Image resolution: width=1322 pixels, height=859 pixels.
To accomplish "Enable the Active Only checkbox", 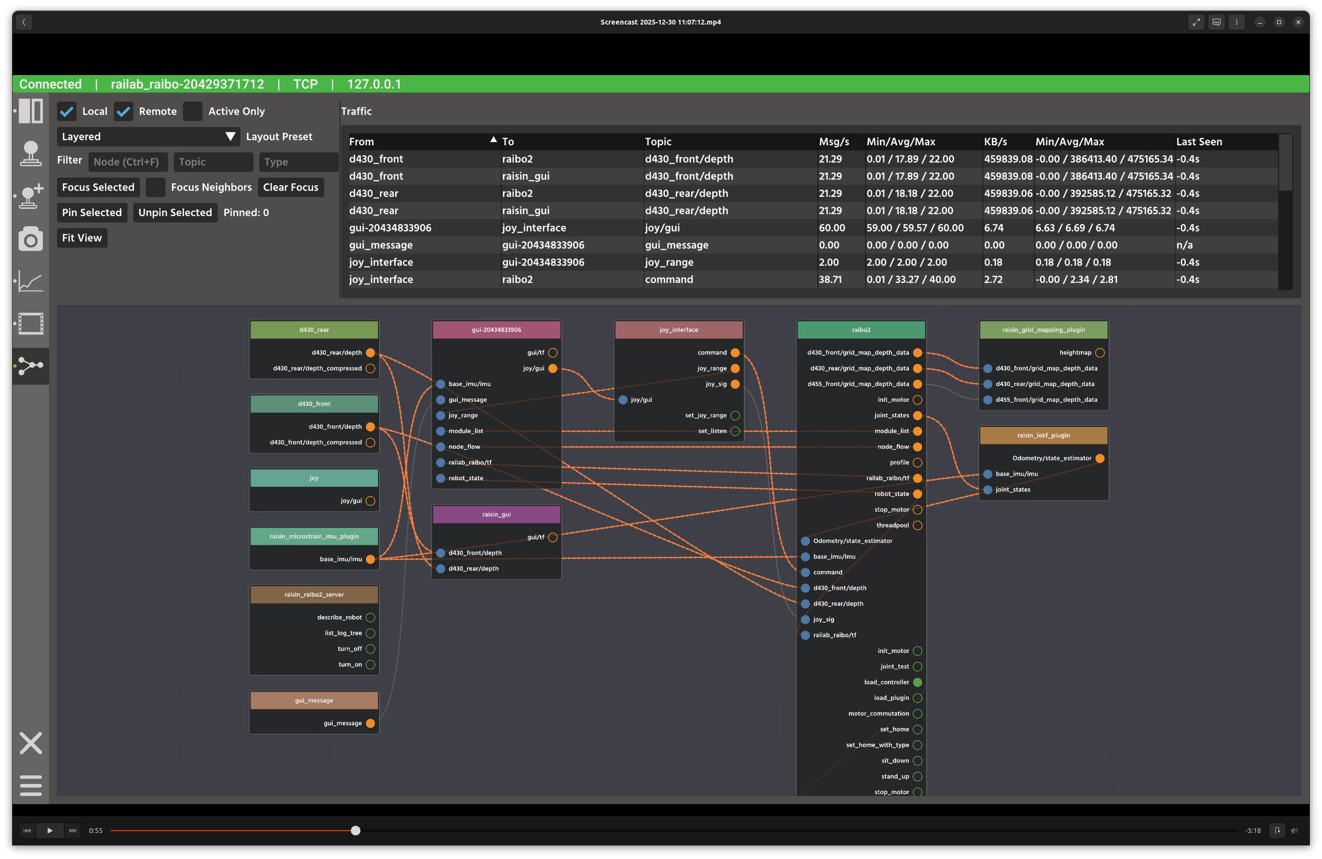I will pyautogui.click(x=192, y=112).
